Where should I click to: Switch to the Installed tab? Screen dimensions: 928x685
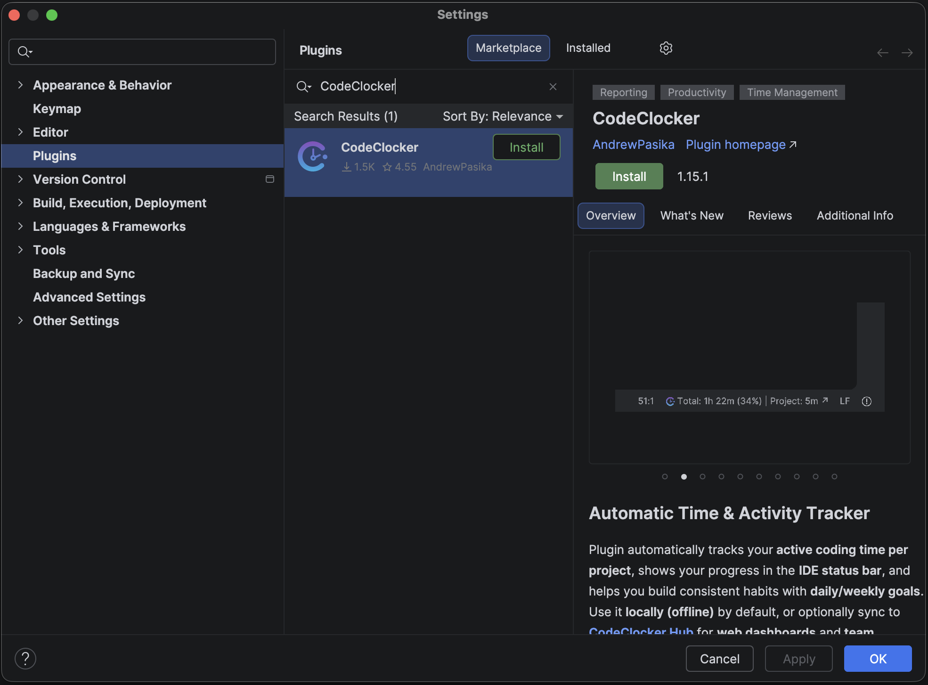click(588, 48)
